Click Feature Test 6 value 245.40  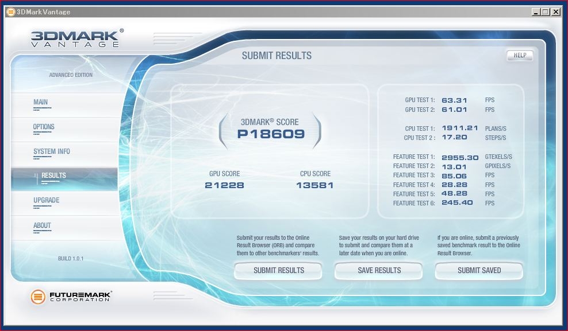point(457,203)
